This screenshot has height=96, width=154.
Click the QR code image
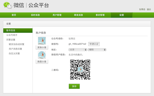pos(80,70)
